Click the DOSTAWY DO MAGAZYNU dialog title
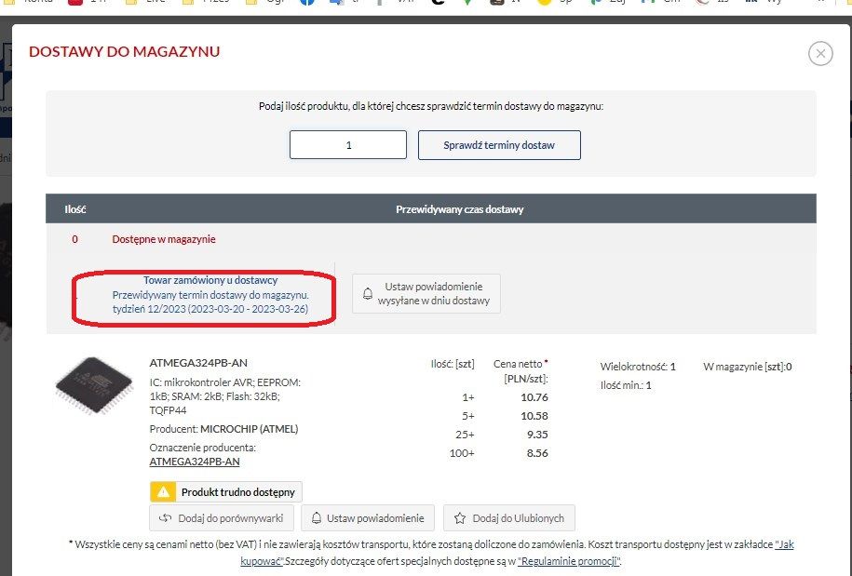 click(x=125, y=51)
